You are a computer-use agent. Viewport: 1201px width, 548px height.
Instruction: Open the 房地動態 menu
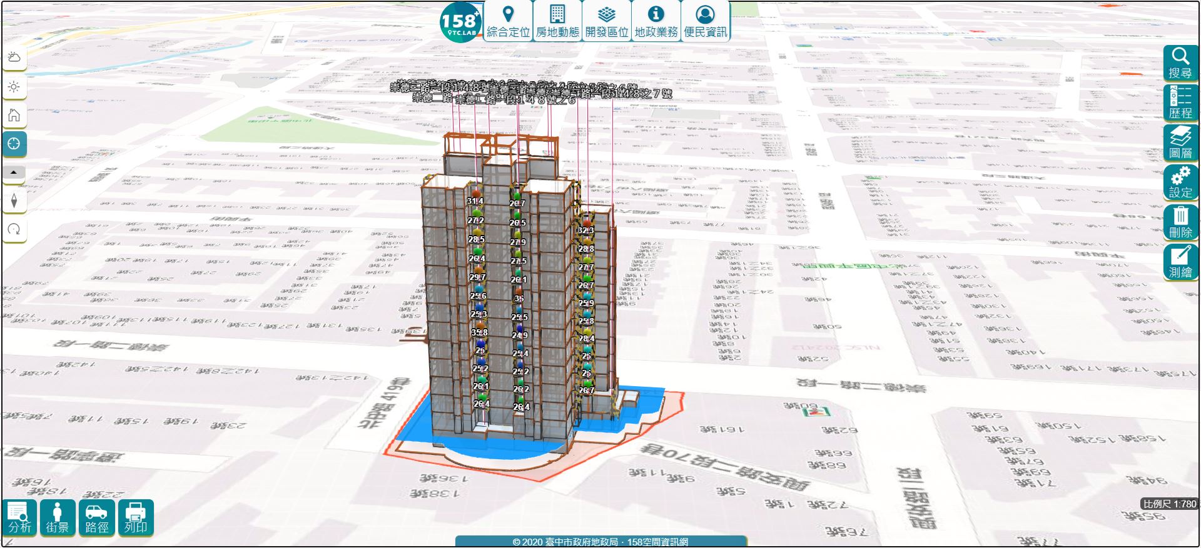(x=557, y=21)
